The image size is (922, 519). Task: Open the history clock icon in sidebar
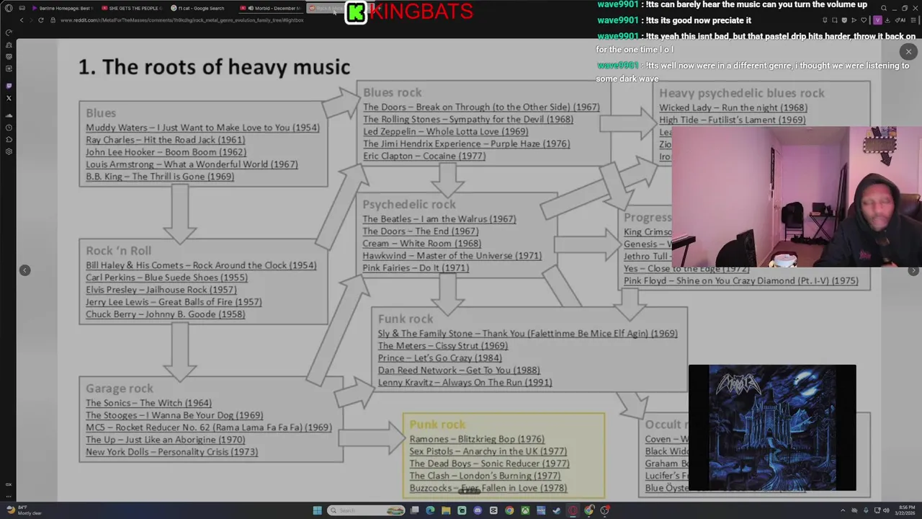point(9,128)
